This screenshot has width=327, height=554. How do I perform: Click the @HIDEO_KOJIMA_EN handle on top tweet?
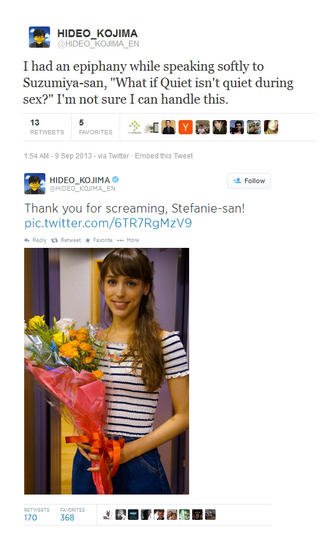tap(98, 44)
